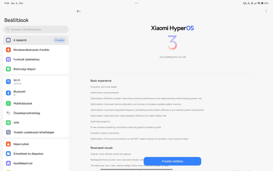Viewport: 273px width, 171px height.
Task: Focus the Keresés a Beállításokban search field
Action: pos(36,29)
